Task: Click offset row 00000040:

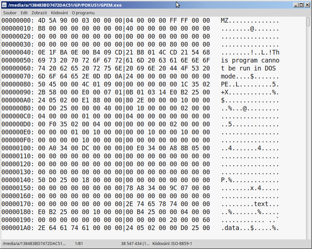Action: (18, 52)
